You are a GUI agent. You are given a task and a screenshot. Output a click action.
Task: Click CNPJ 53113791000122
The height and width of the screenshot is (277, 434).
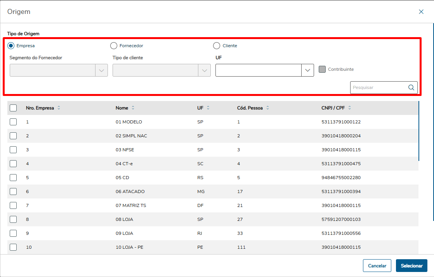coord(341,122)
